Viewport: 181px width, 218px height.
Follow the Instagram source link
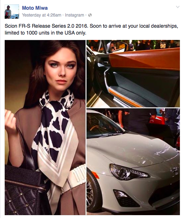[x=74, y=15]
